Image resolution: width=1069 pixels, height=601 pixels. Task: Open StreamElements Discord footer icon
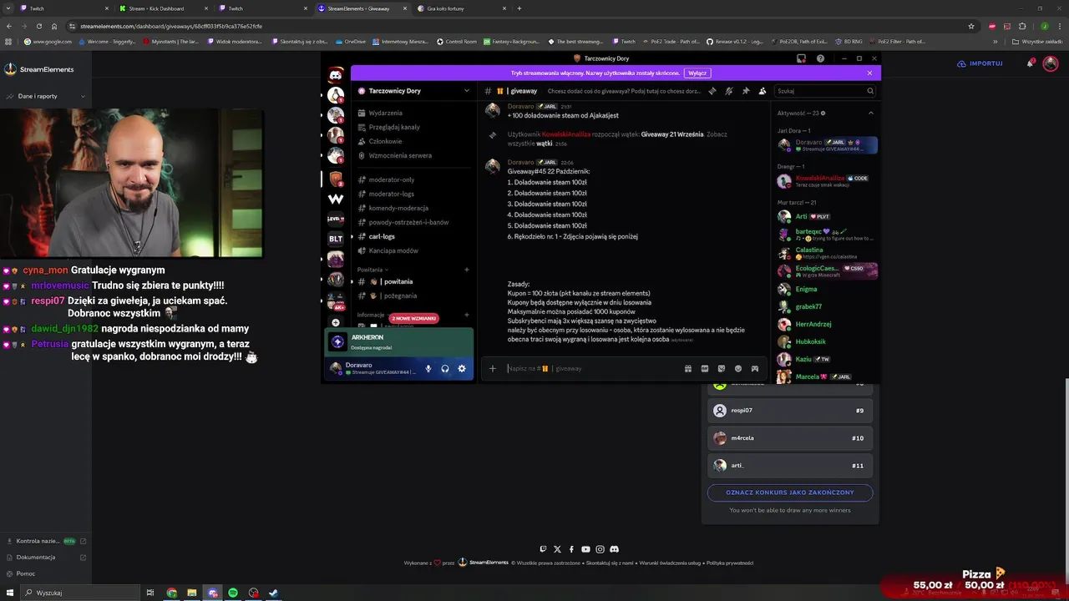pos(614,549)
